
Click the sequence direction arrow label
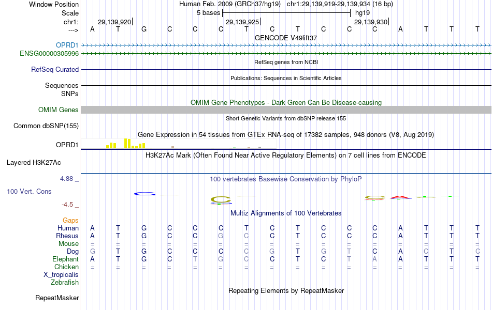(74, 30)
